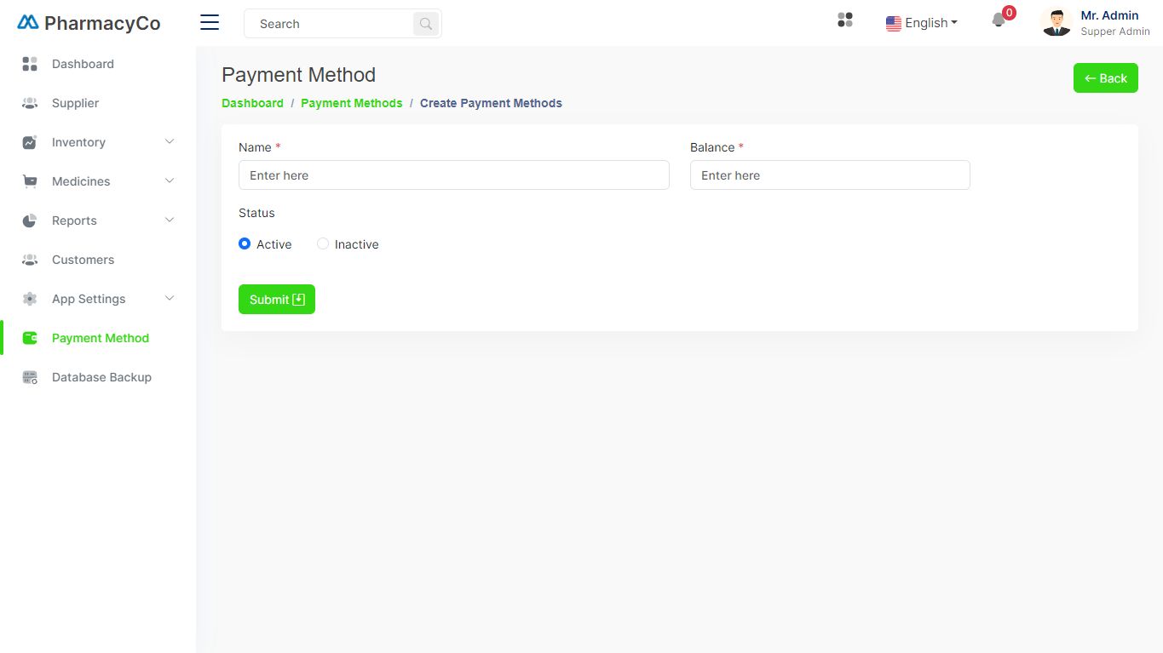
Task: Click the US flag icon
Action: [x=894, y=24]
